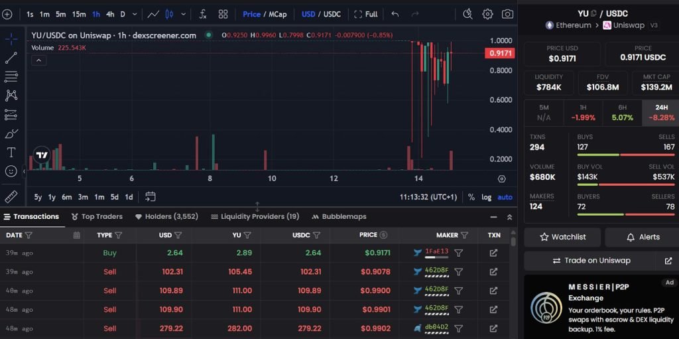Select the text annotation tool
This screenshot has height=339, width=679.
click(x=11, y=152)
